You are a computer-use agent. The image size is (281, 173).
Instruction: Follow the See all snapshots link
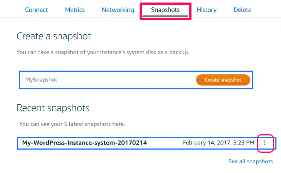250,161
